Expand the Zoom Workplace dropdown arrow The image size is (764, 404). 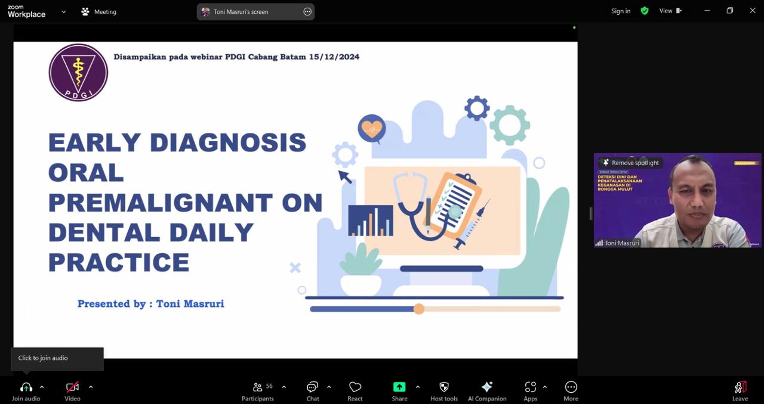[64, 11]
